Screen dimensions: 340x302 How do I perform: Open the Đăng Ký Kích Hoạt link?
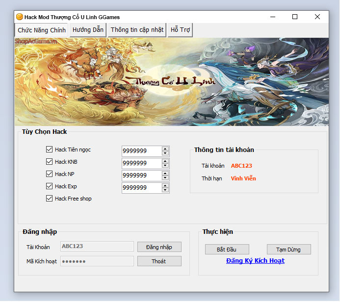click(255, 261)
